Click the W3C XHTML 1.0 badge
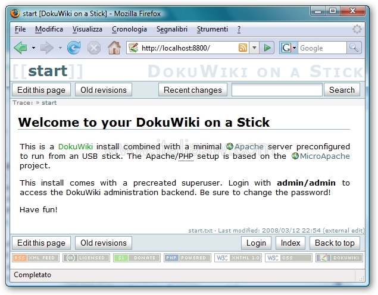This screenshot has width=378, height=295. tap(238, 258)
